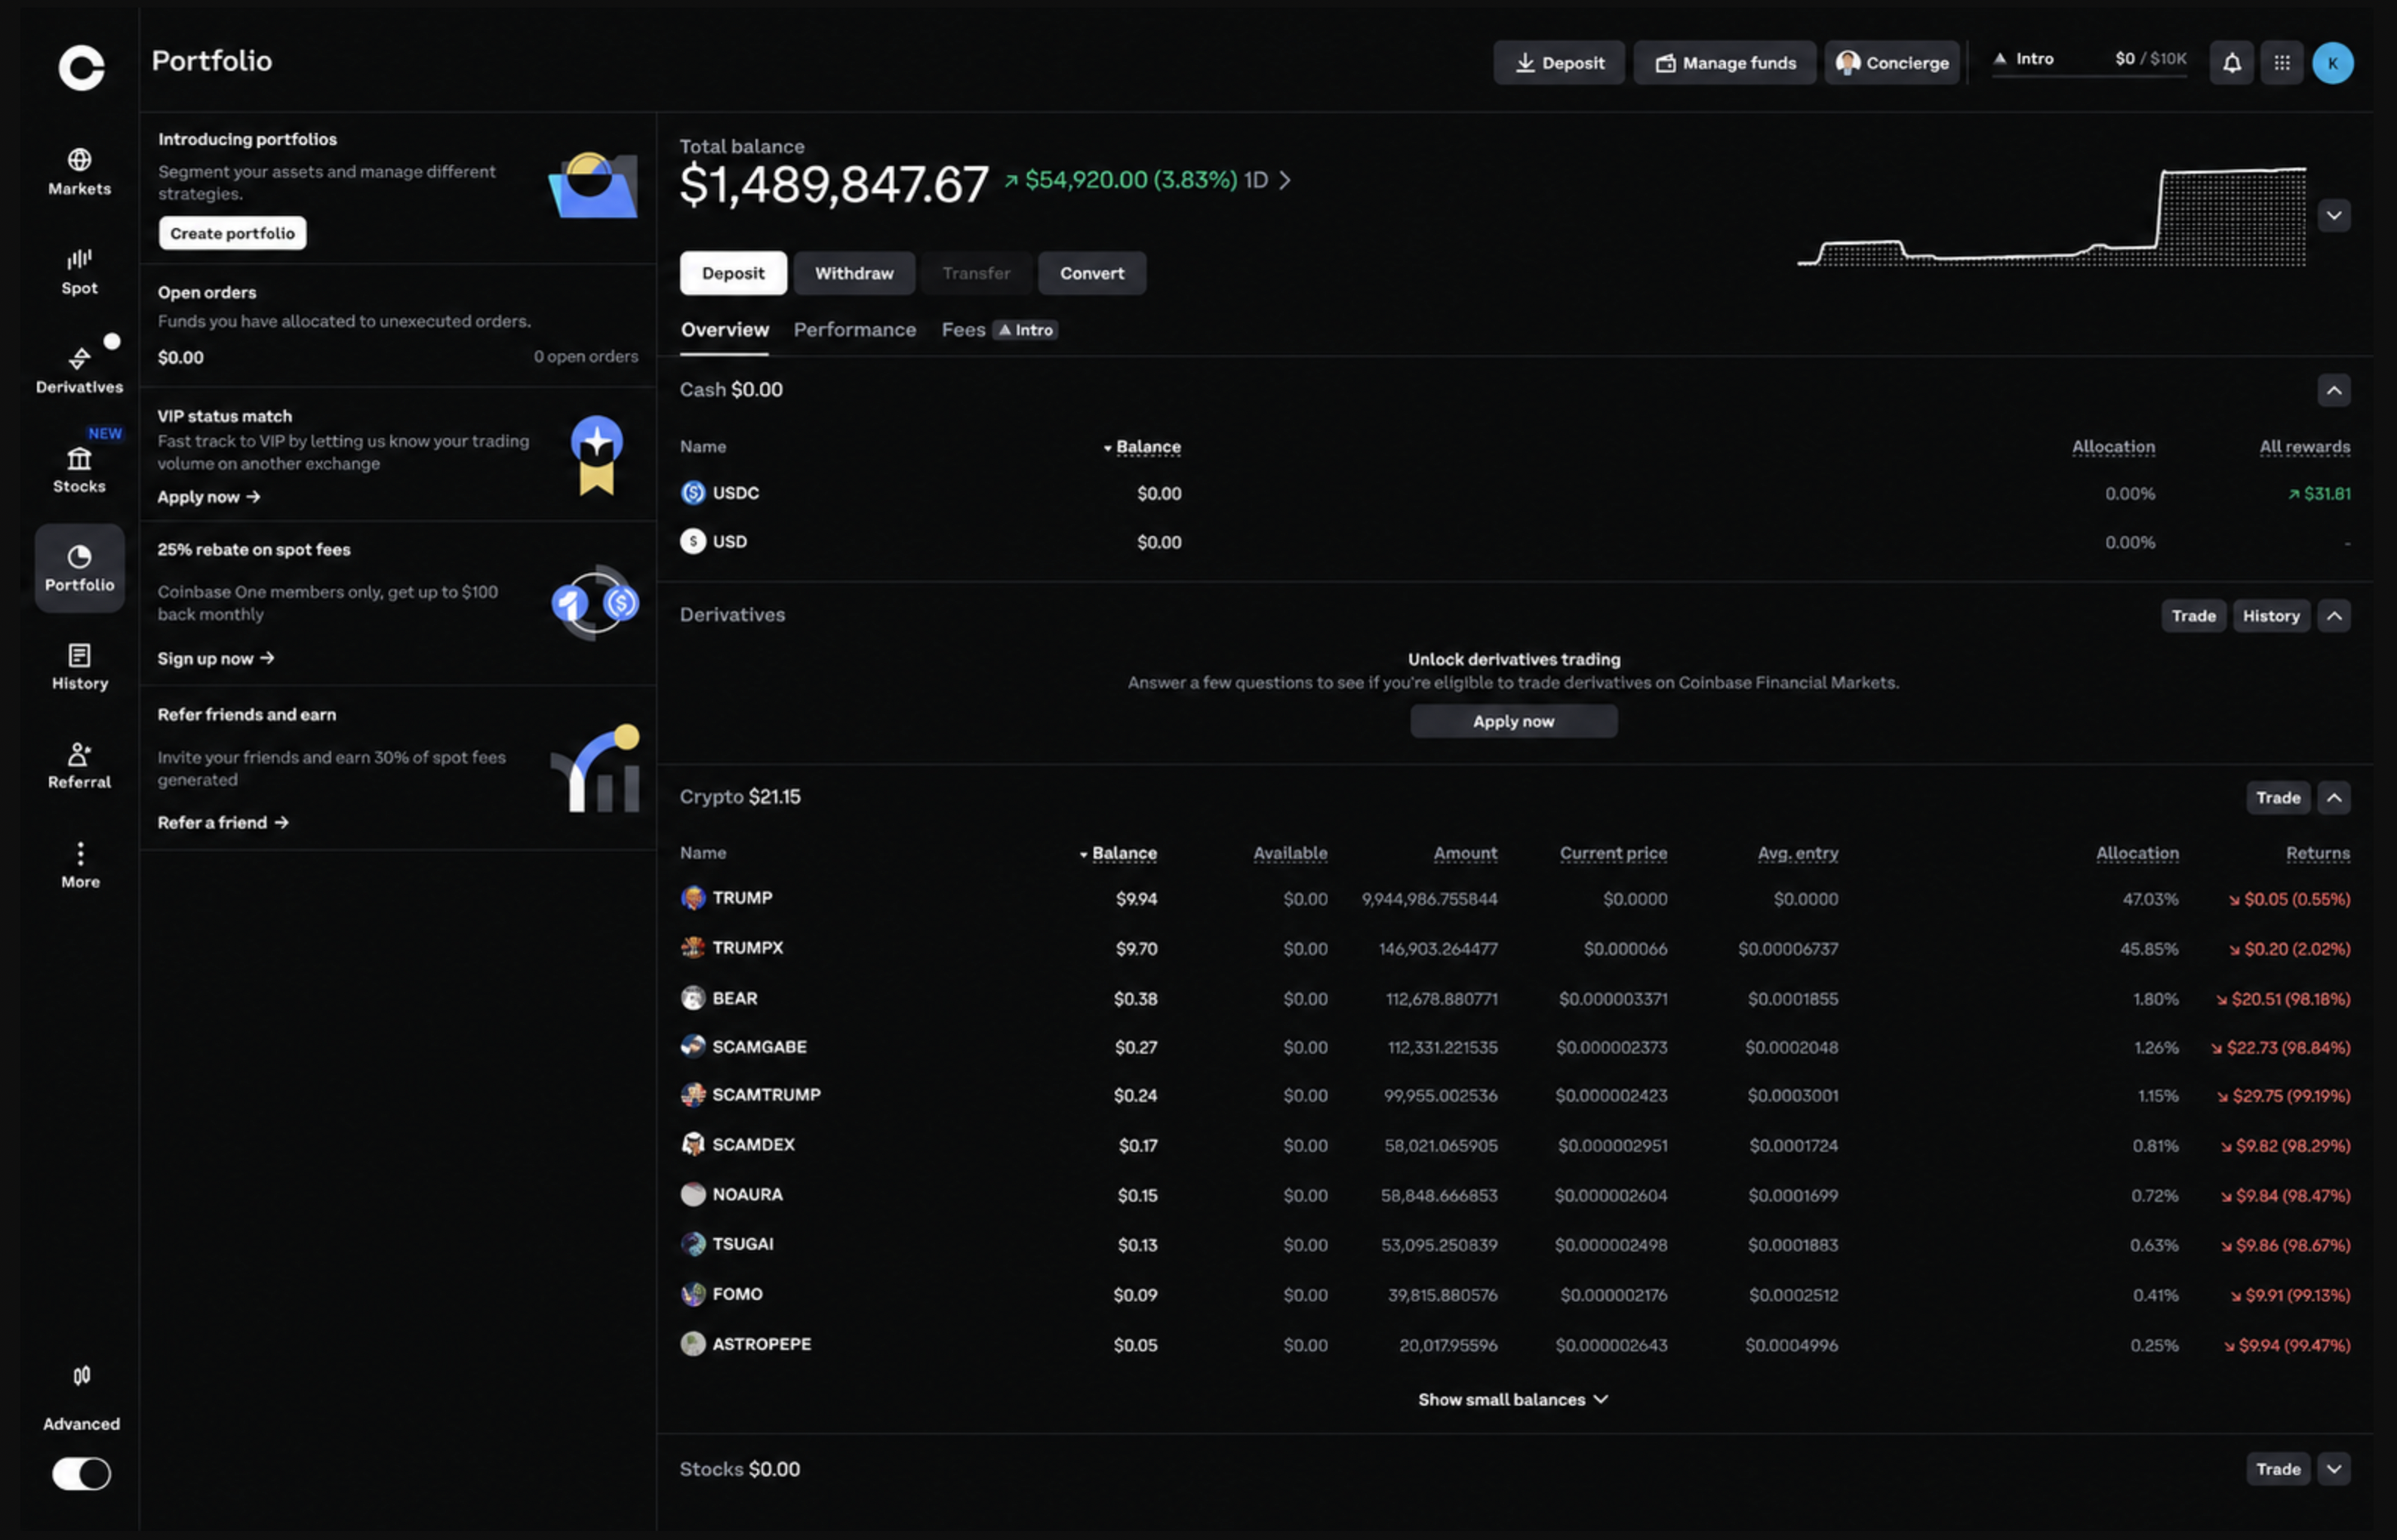Toggle the Advanced mode switch
Viewport: 2397px width, 1540px height.
pyautogui.click(x=81, y=1473)
